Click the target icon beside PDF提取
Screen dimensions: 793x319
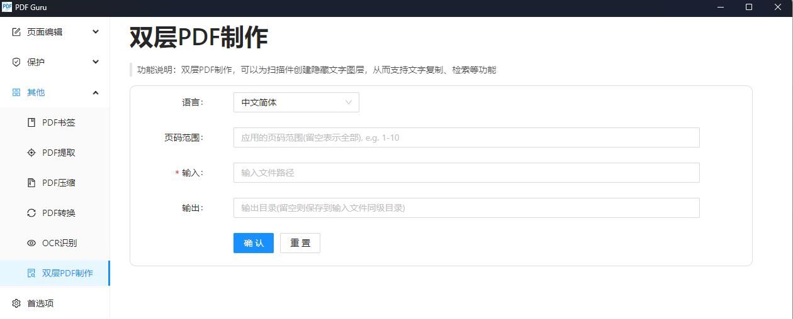[31, 153]
